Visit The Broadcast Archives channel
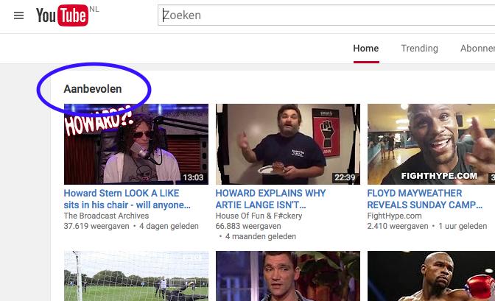 tap(106, 216)
